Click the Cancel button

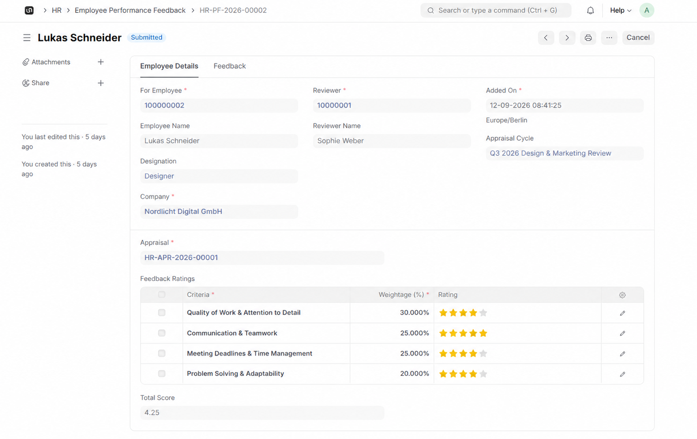point(638,38)
